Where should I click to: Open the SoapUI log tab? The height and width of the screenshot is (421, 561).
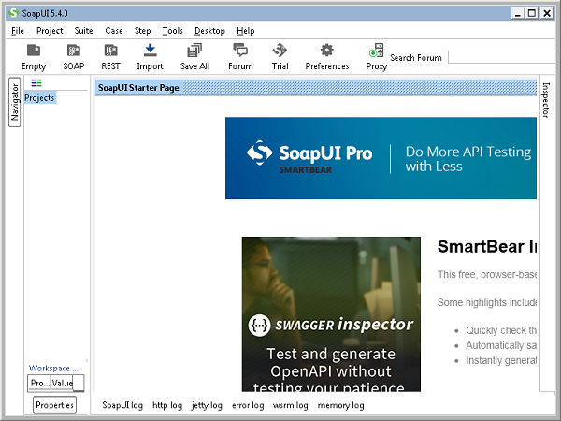[122, 405]
